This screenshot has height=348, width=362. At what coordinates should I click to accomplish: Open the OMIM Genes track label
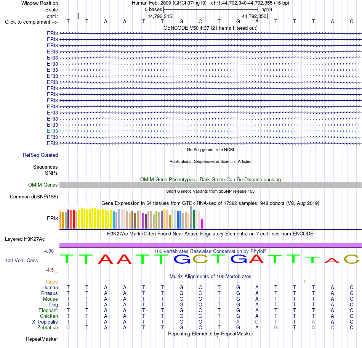43,185
